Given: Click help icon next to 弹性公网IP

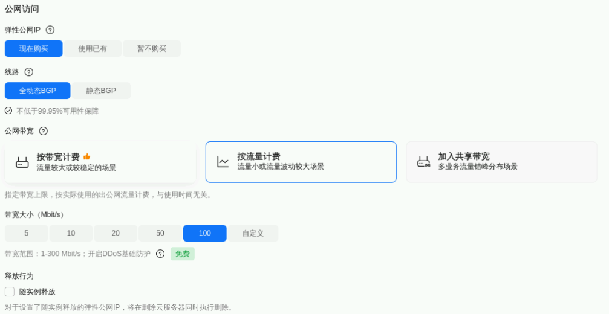Looking at the screenshot, I should 50,30.
